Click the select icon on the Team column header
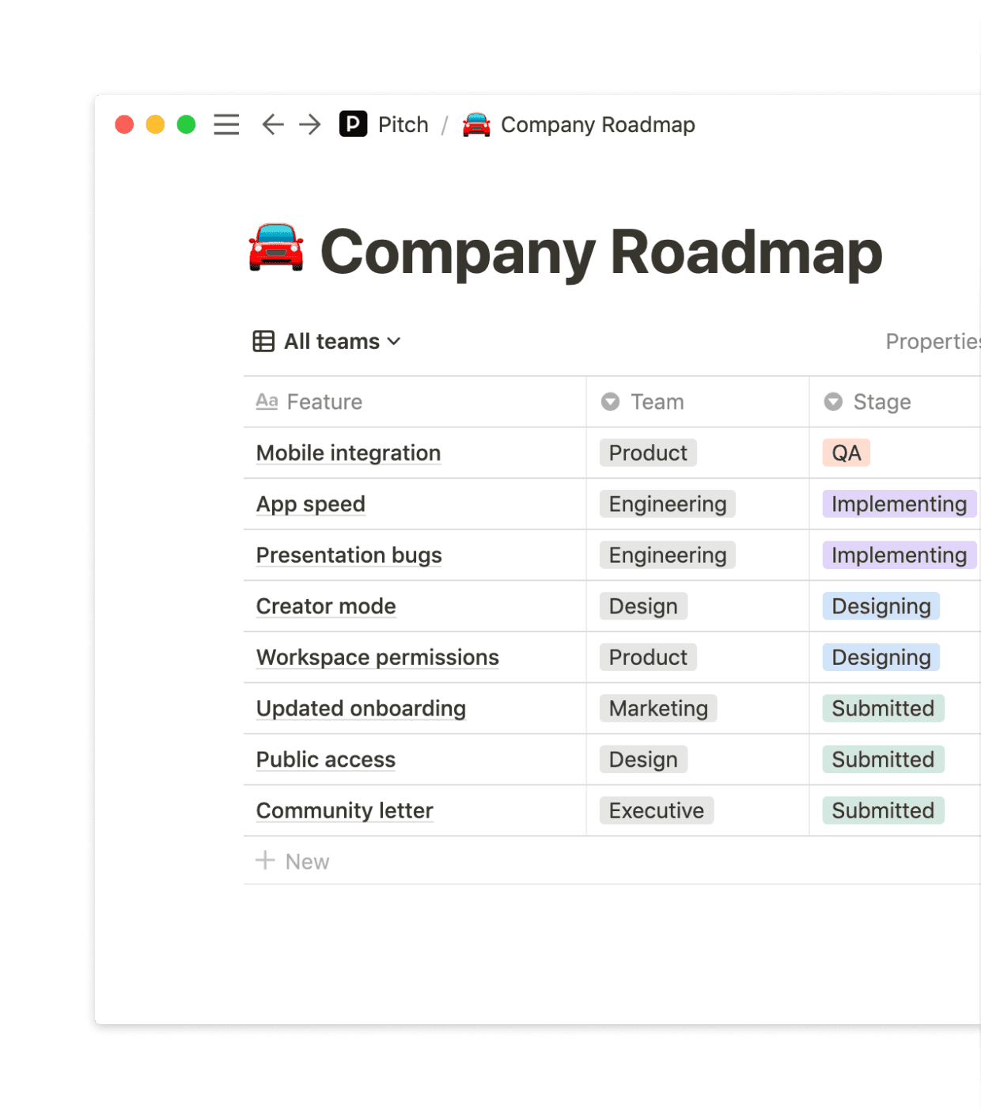 (x=609, y=401)
